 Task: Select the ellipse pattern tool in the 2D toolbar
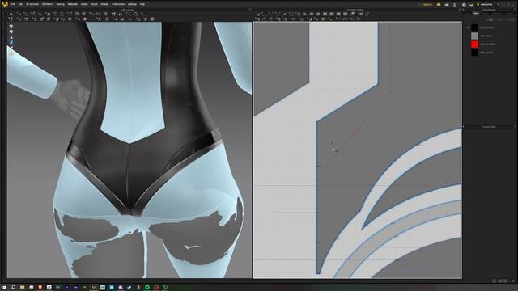click(318, 15)
